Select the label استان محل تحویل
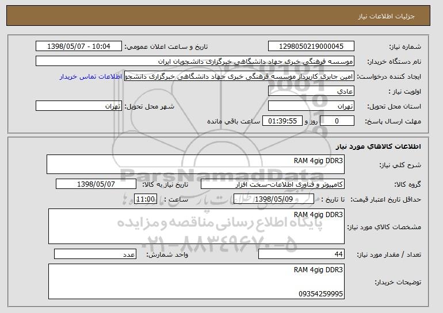Image resolution: width=443 pixels, height=313 pixels. 394,106
